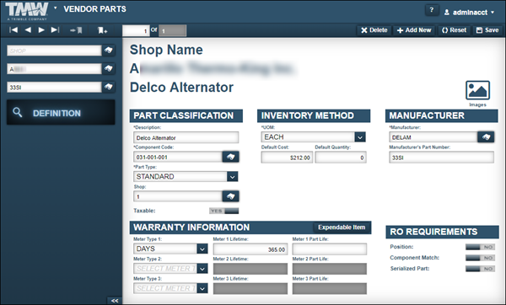The height and width of the screenshot is (305, 506).
Task: Click the add bookmark icon
Action: (103, 30)
